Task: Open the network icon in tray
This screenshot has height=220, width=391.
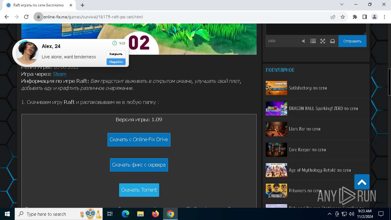Action: point(344,214)
